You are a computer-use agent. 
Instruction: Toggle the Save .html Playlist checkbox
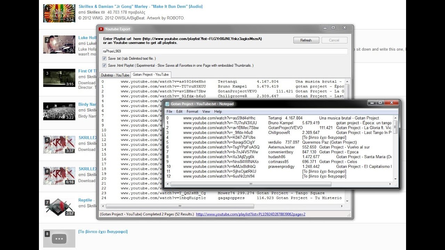[104, 65]
